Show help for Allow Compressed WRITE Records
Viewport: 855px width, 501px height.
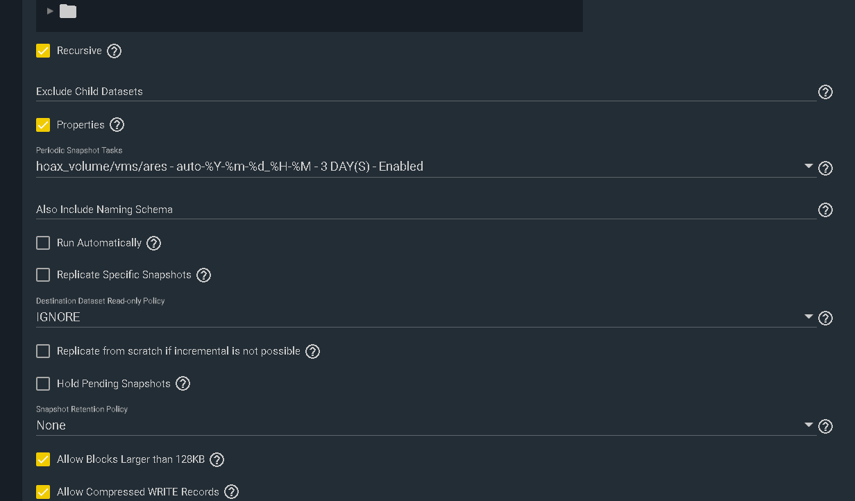point(232,492)
